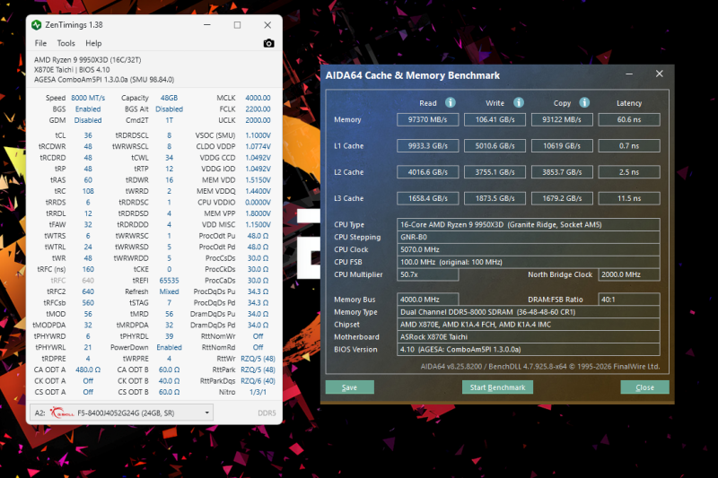Click CPU Clock field 5070.0 MHz
This screenshot has height=478, width=718.
[x=529, y=249]
